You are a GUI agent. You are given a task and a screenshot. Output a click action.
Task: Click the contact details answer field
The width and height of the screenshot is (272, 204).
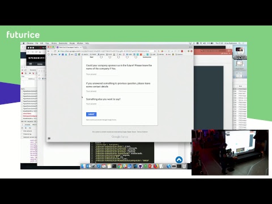[120, 91]
